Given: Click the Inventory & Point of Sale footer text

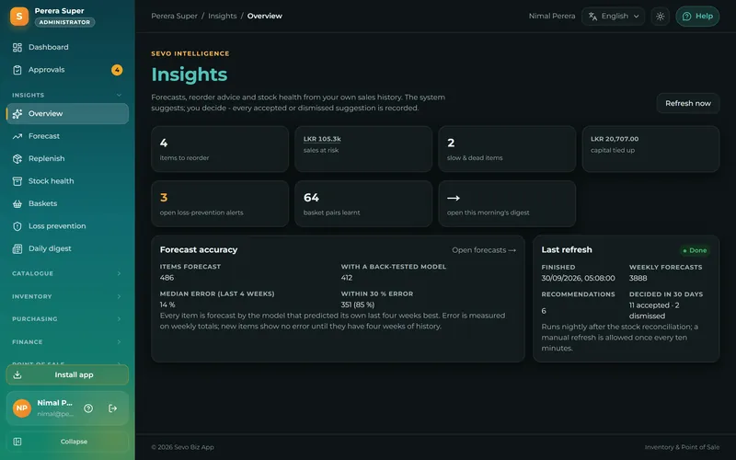Looking at the screenshot, I should [x=682, y=447].
